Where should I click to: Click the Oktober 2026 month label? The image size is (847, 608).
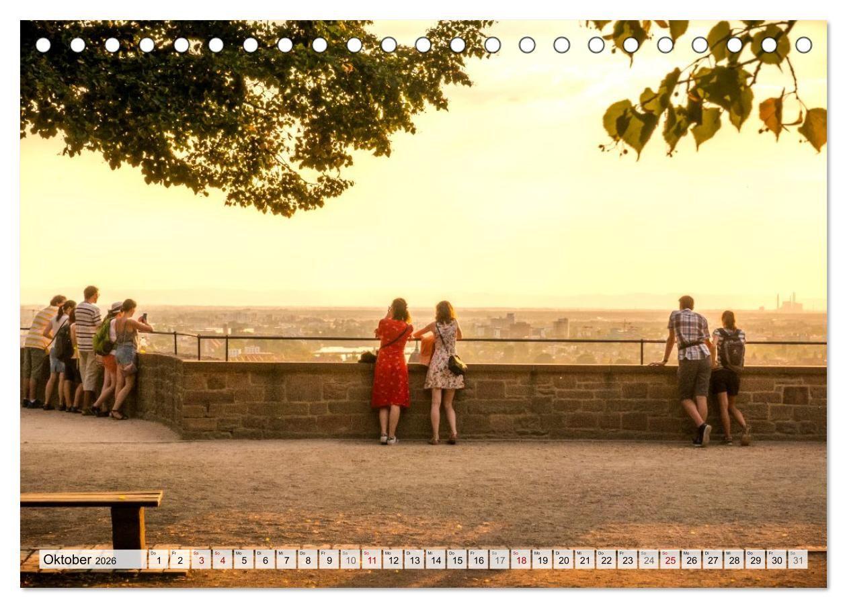tap(80, 560)
